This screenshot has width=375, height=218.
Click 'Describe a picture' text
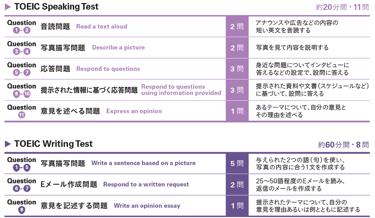click(x=118, y=47)
